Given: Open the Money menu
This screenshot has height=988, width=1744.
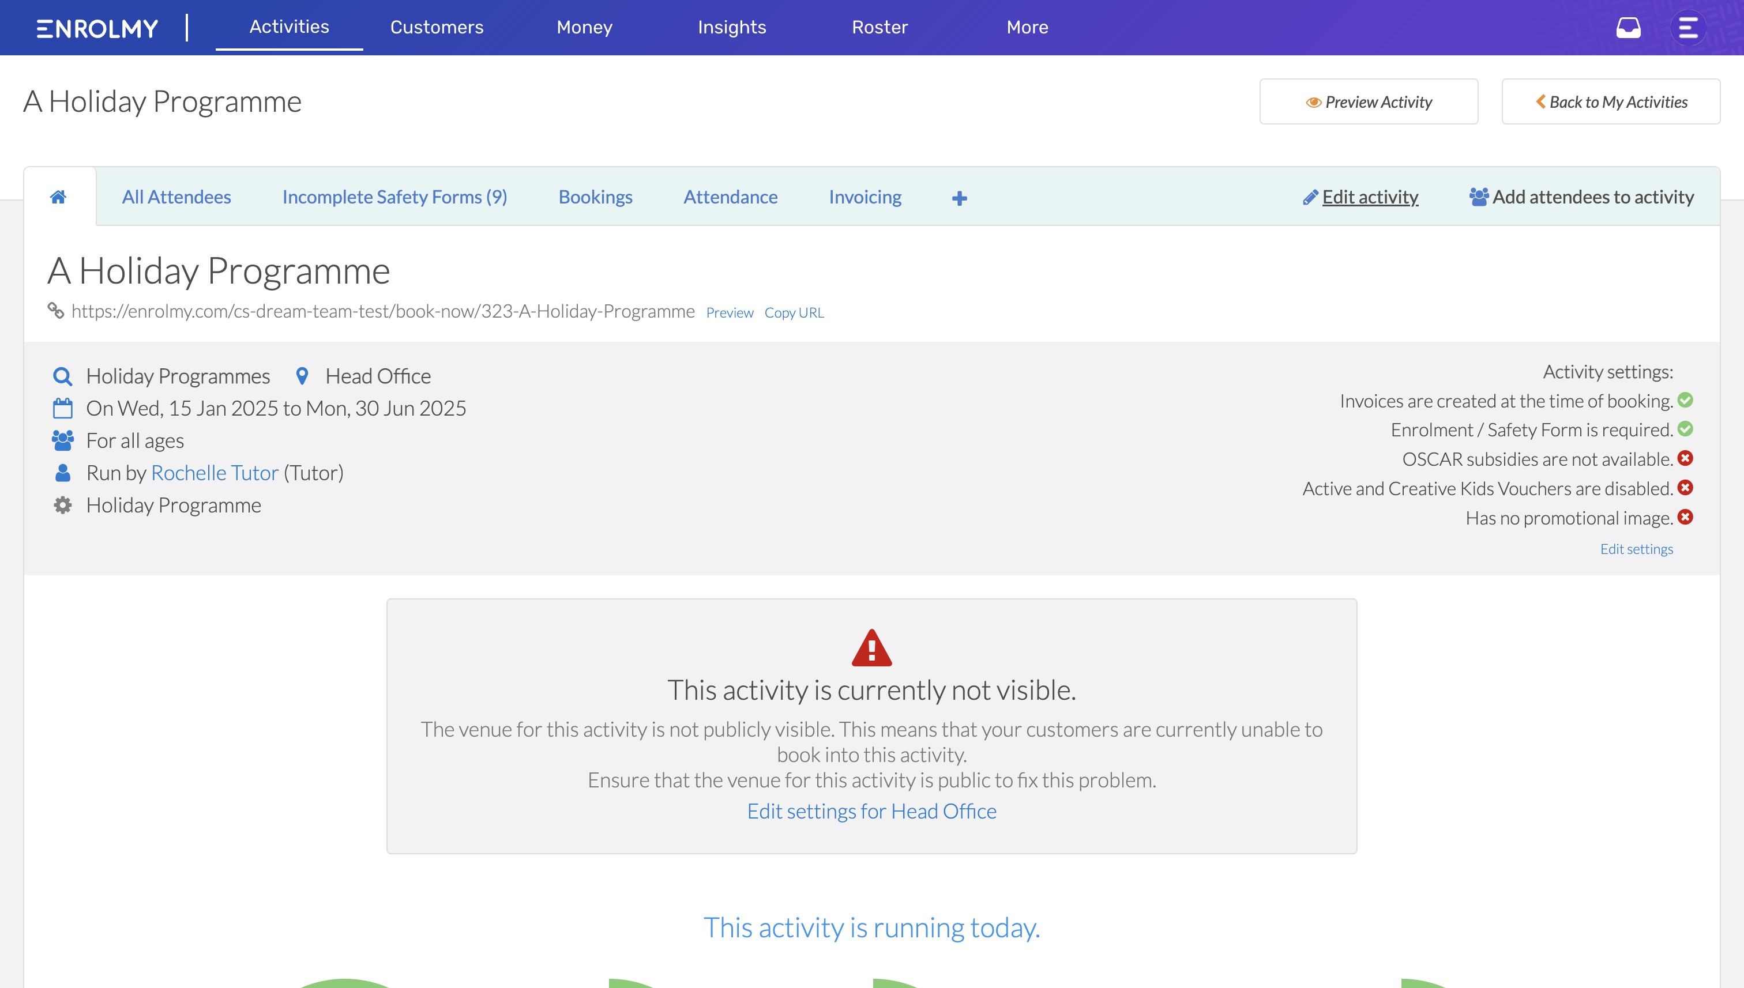Looking at the screenshot, I should coord(584,27).
